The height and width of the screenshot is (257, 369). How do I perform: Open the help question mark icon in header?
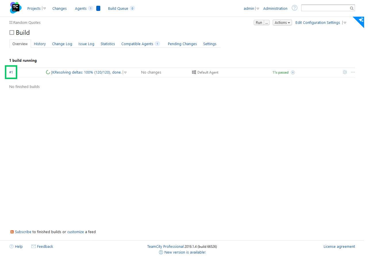[x=295, y=8]
